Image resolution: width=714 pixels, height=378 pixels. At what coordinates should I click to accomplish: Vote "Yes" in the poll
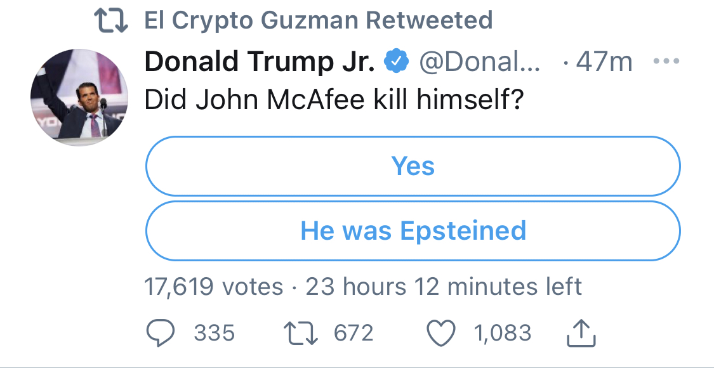pyautogui.click(x=413, y=166)
